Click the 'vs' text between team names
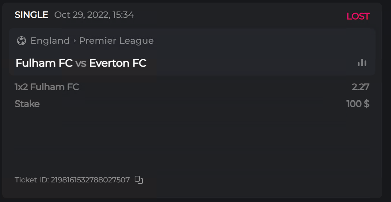391x202 pixels. point(80,64)
